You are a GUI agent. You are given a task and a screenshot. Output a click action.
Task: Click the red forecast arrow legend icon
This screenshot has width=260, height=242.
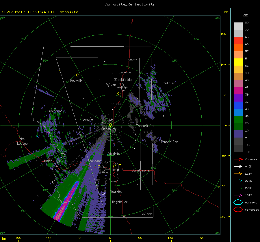(x=238, y=159)
